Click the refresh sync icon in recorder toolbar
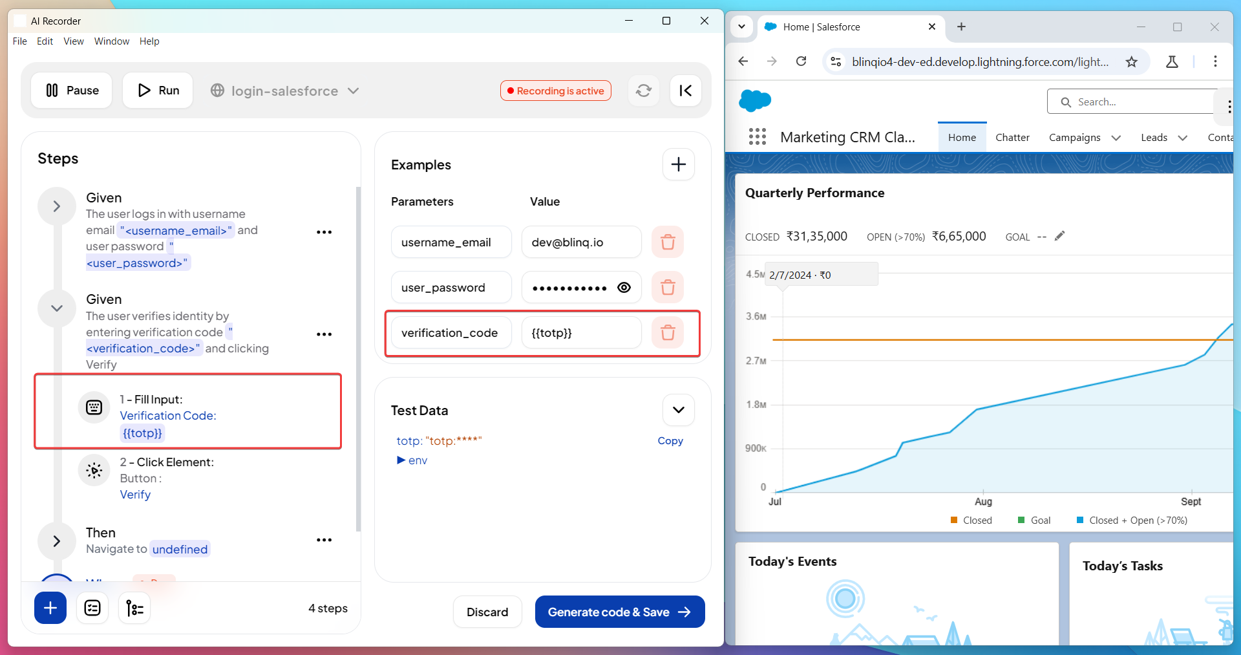This screenshot has height=655, width=1241. [643, 91]
